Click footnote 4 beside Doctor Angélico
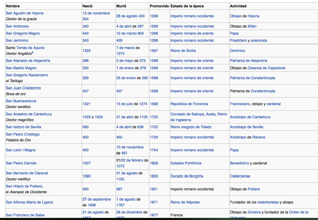 [x=32, y=53]
